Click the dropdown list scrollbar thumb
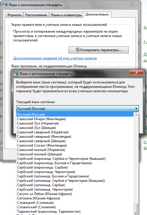Screen dimensions: 147x215 coord(136,209)
